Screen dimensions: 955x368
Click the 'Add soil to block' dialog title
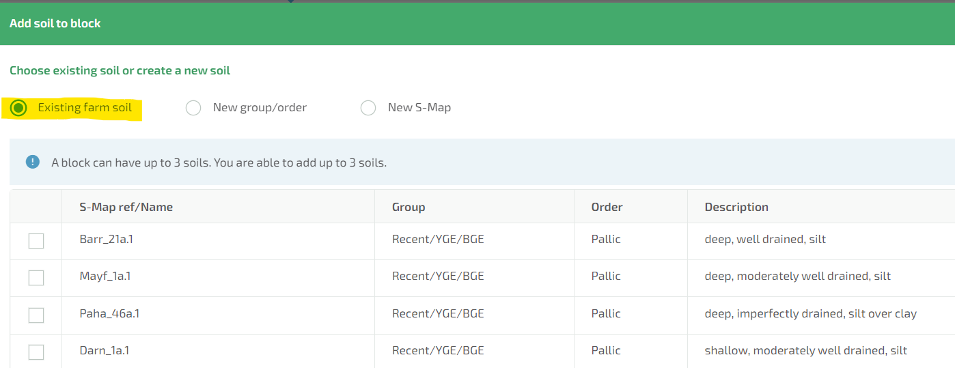(x=55, y=23)
